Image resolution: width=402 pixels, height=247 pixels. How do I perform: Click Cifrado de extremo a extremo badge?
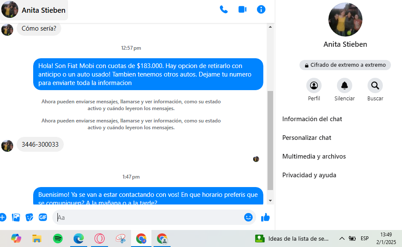click(345, 65)
